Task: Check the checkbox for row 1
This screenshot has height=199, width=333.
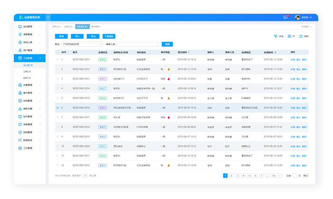Action: coord(58,60)
